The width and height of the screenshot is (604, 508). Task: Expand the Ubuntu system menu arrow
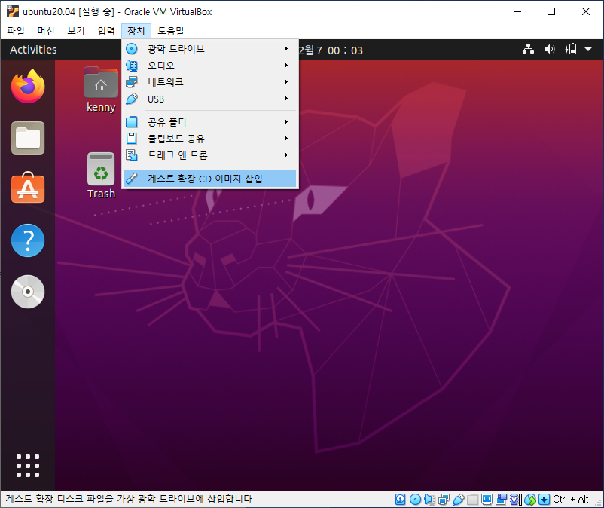588,49
